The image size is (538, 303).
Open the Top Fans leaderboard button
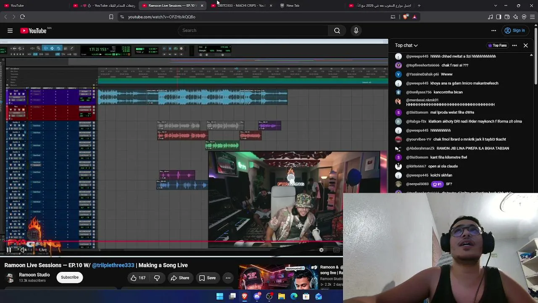[x=497, y=45]
